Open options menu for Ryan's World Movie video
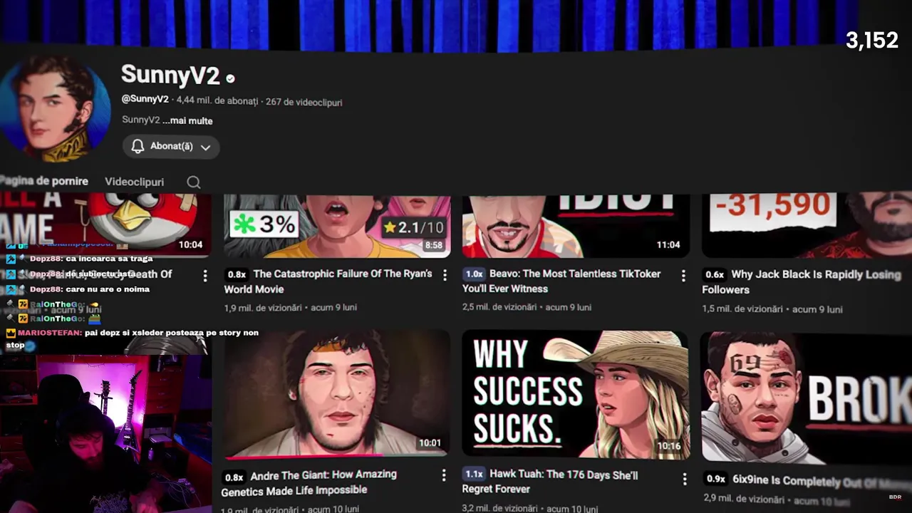The image size is (912, 513). [445, 275]
